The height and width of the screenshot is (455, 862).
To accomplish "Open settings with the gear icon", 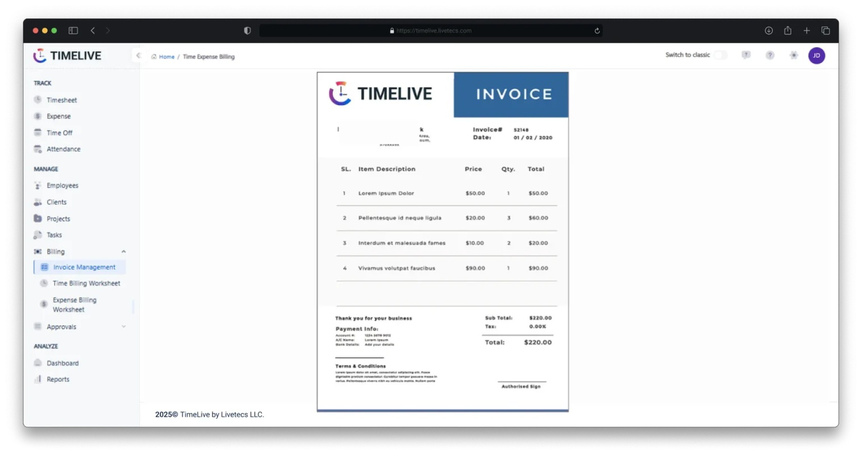I will (794, 55).
